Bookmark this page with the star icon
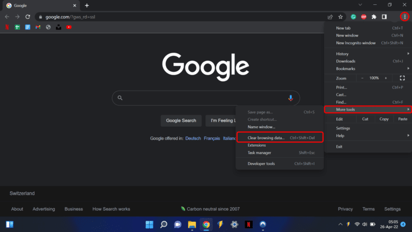The image size is (412, 232). coord(340,17)
